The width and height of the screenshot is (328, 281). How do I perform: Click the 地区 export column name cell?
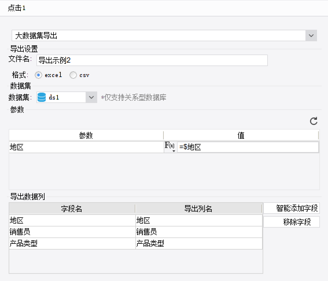199,220
